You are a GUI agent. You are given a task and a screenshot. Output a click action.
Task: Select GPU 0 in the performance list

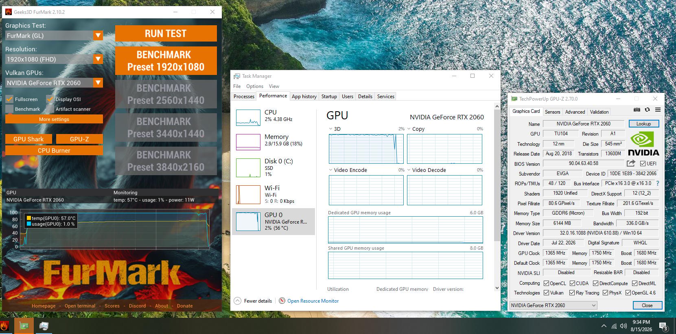273,222
